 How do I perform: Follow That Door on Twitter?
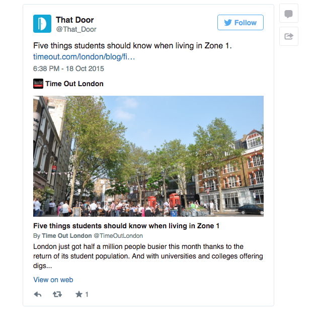coord(240,22)
